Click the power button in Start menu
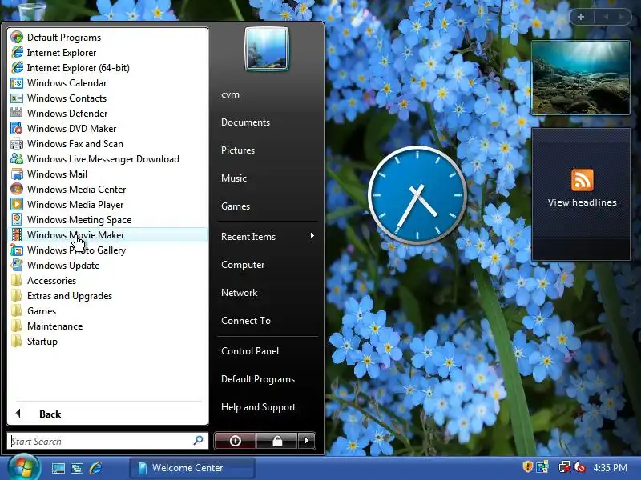Viewport: 641px width, 480px height. point(235,441)
